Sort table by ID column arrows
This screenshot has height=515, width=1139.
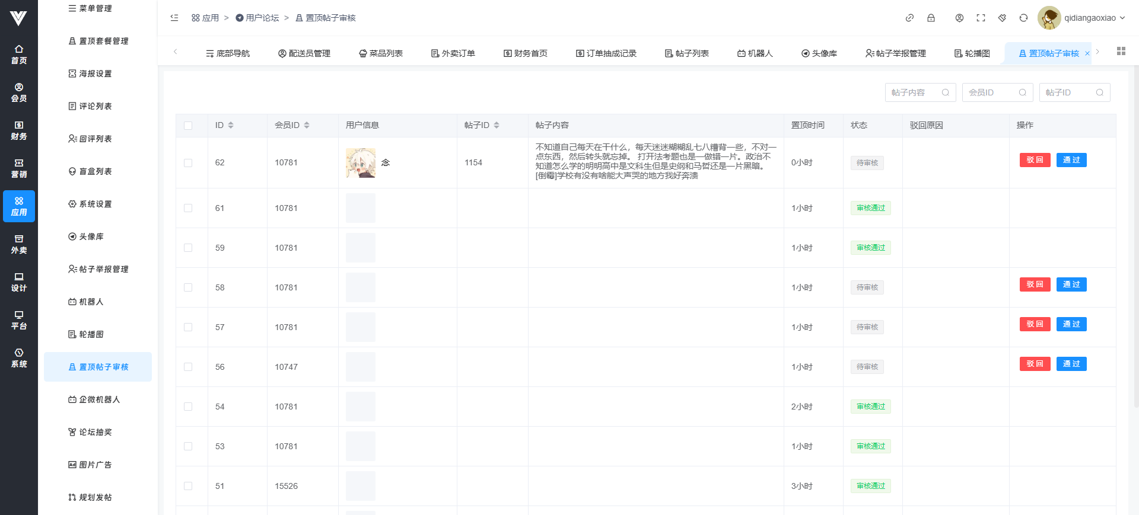[x=231, y=125]
